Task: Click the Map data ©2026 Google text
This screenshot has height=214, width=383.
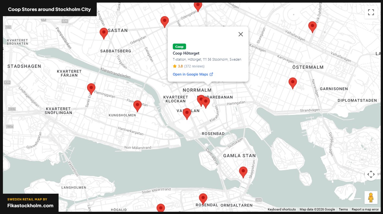Action: click(x=317, y=209)
